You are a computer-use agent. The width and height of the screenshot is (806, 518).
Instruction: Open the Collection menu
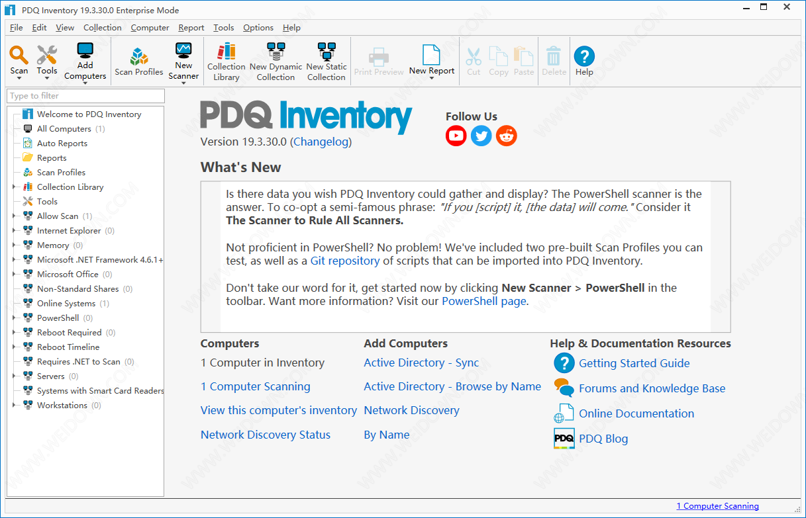click(x=102, y=28)
